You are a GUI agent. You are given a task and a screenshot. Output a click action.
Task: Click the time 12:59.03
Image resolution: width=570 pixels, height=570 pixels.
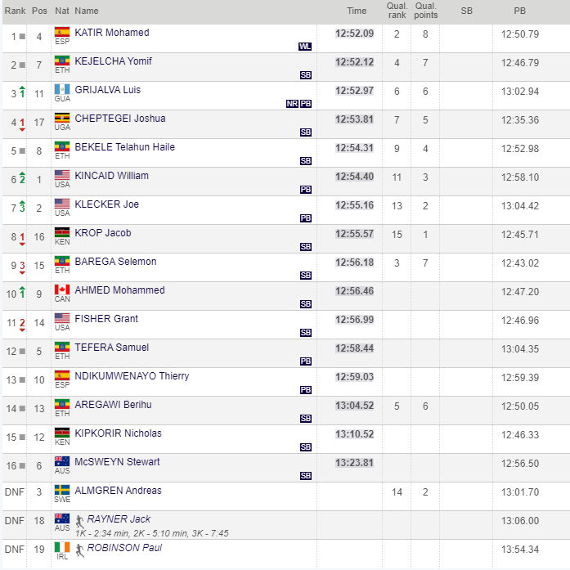(x=354, y=377)
